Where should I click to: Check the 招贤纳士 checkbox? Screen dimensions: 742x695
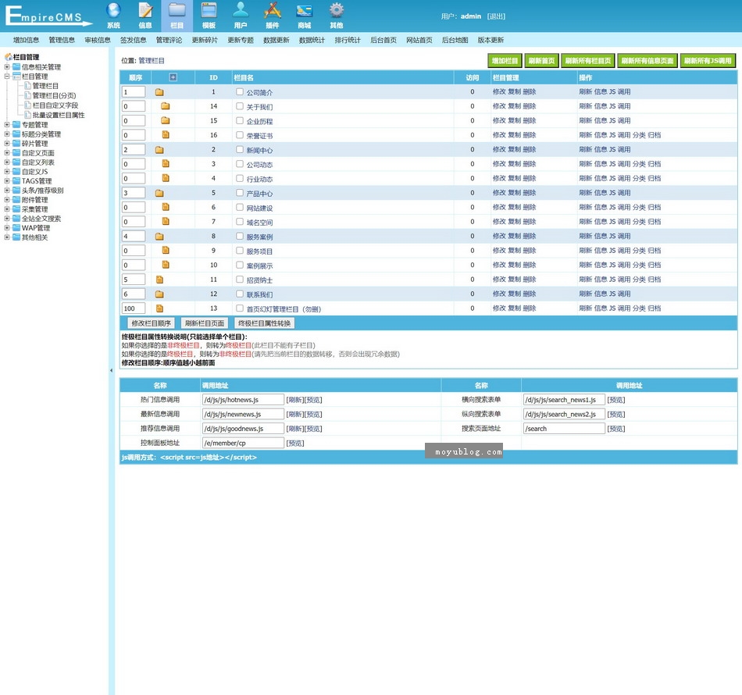(x=240, y=279)
